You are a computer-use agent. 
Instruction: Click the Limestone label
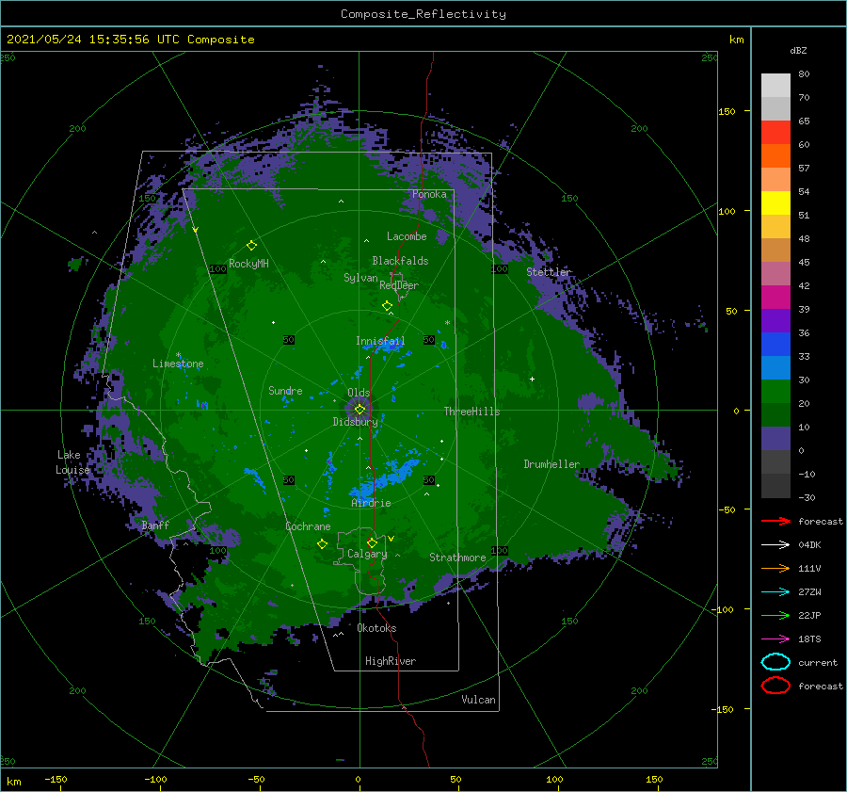(178, 364)
